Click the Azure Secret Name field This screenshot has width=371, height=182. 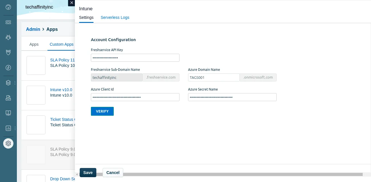(232, 97)
